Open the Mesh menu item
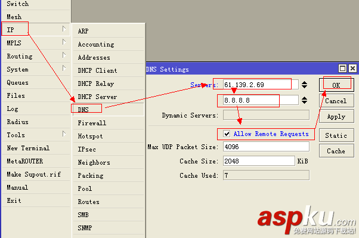The image size is (359, 238). pos(36,17)
